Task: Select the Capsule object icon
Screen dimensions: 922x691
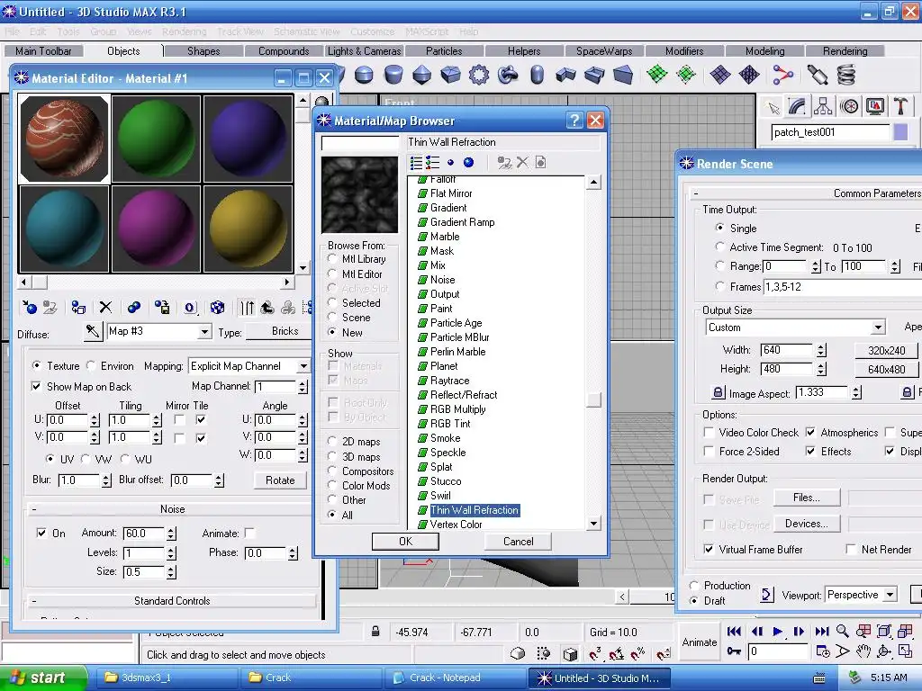Action: [x=537, y=75]
